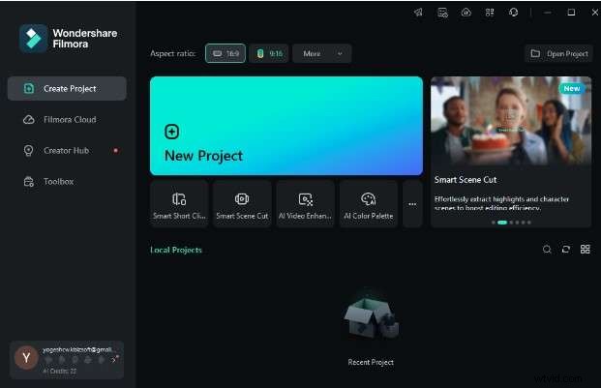This screenshot has height=388, width=601.
Task: Start a New Project
Action: click(286, 126)
